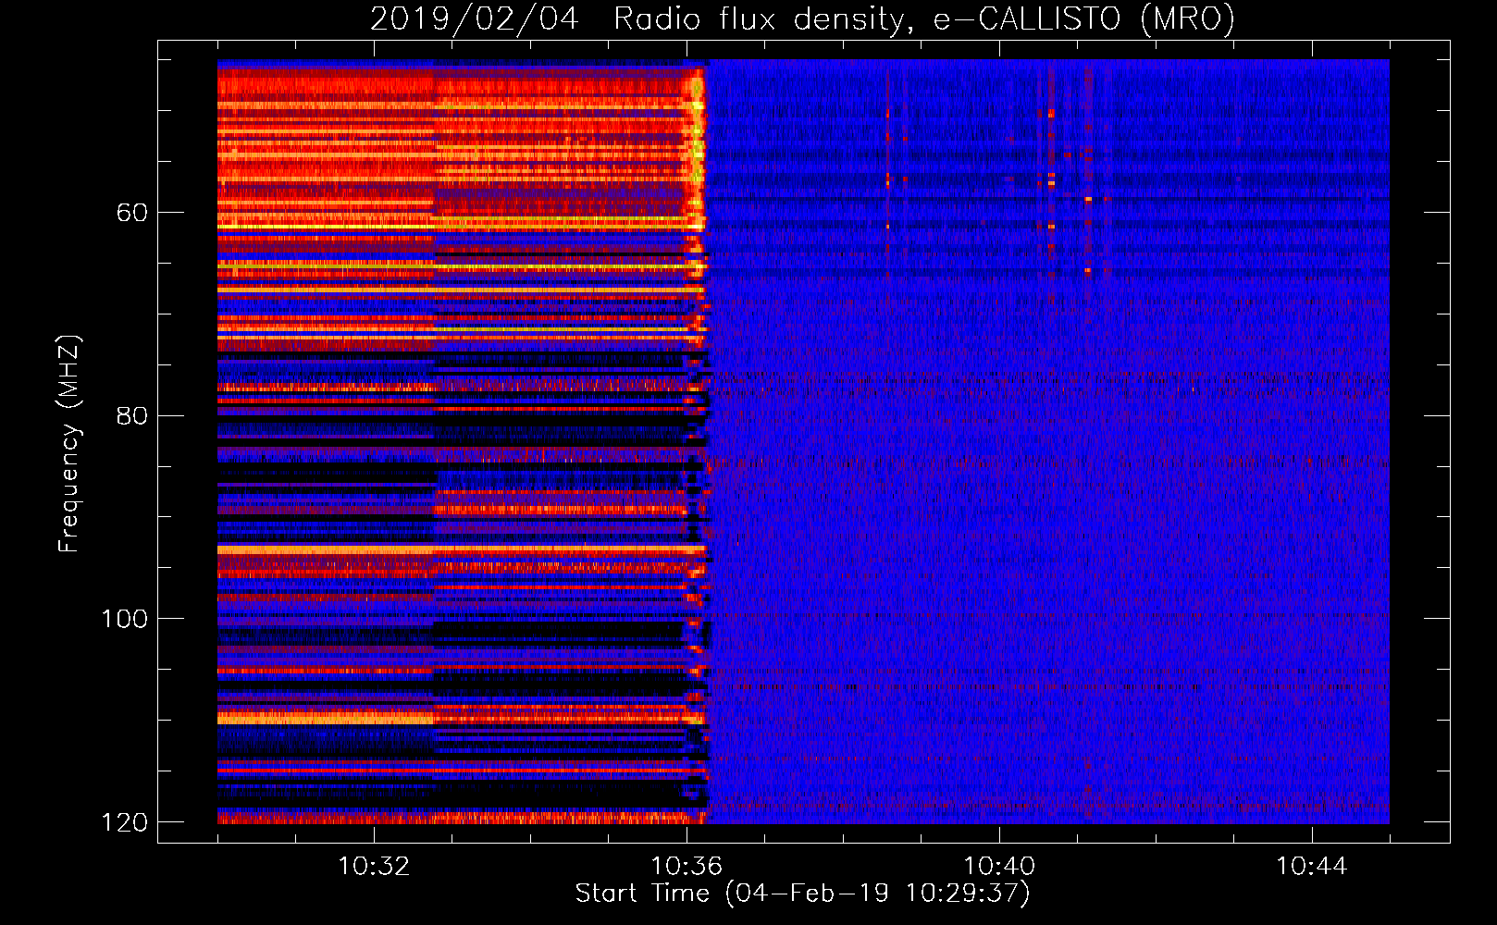Click the 10:32 time tick label
Viewport: 1497px width, 925px height.
[x=374, y=867]
